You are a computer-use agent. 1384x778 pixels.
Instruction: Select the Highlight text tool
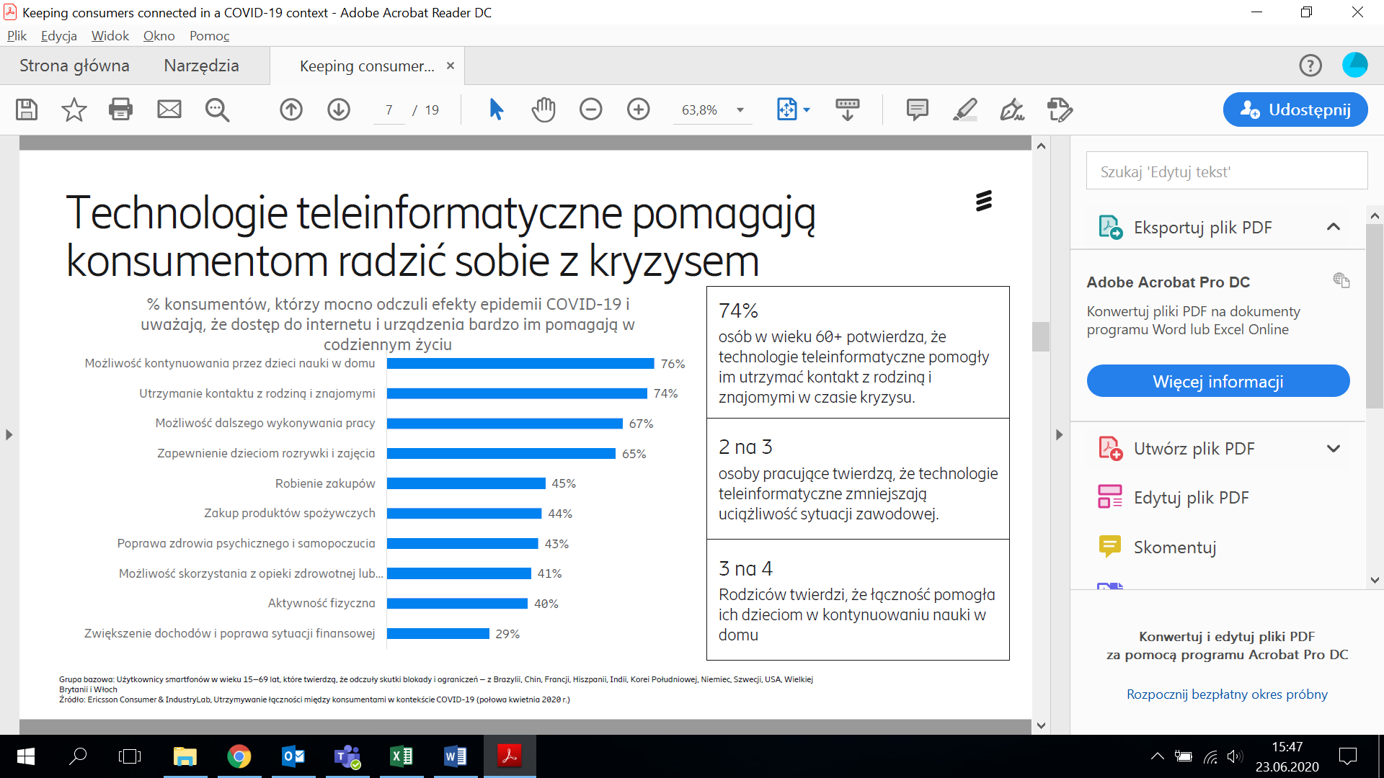coord(964,109)
